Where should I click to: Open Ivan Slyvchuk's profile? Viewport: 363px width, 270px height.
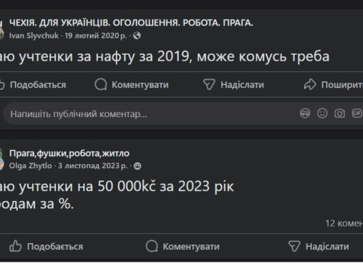[x=34, y=36]
